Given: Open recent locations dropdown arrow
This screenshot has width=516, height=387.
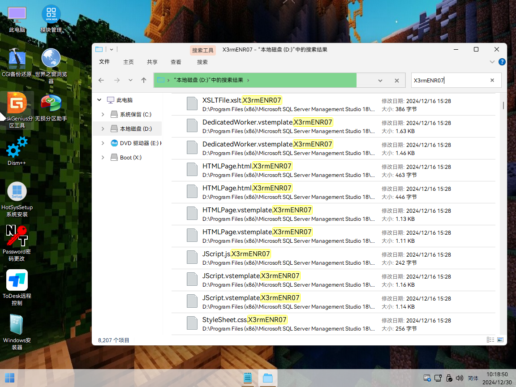Looking at the screenshot, I should pos(131,80).
